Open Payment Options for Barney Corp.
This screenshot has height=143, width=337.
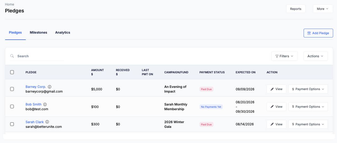point(308,89)
